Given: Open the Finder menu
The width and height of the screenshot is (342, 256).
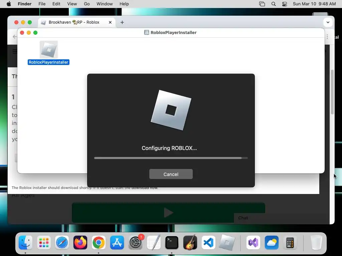Looking at the screenshot, I should (x=24, y=4).
